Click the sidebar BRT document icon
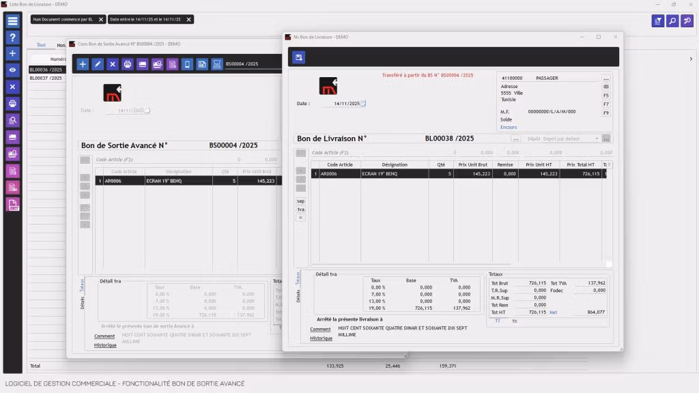 point(12,205)
